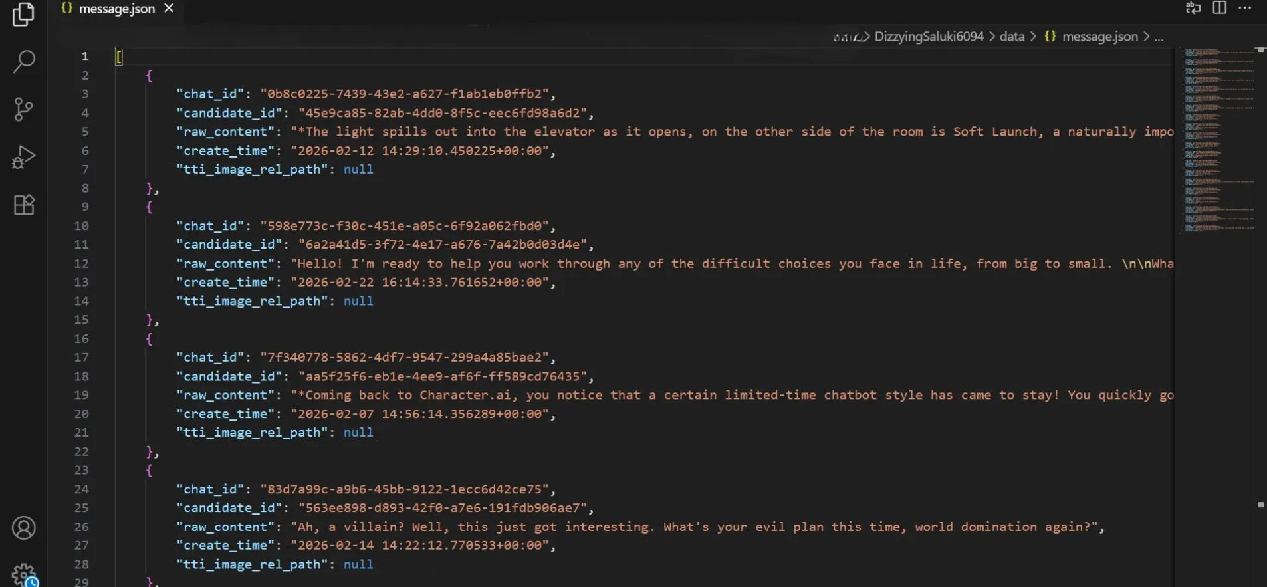The height and width of the screenshot is (587, 1267).
Task: Click candidate_id value "6a2a41d5-3f72-4e17-a676-7a42b0d03d4e"
Action: pyautogui.click(x=443, y=245)
